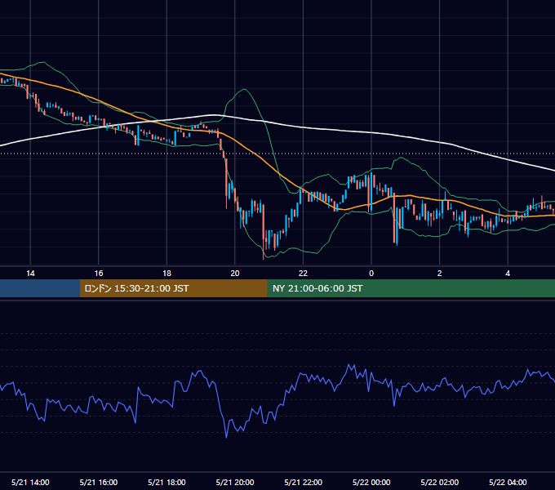
Task: Click the blue session bar before London
Action: [x=40, y=288]
